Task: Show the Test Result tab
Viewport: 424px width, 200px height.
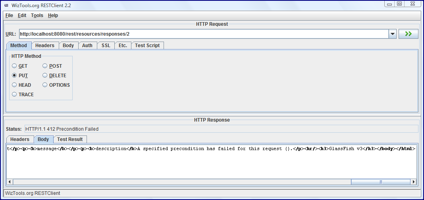Action: click(x=70, y=139)
